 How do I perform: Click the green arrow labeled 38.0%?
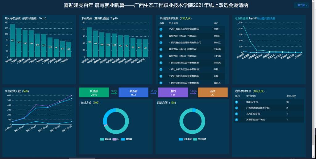tap(114, 93)
